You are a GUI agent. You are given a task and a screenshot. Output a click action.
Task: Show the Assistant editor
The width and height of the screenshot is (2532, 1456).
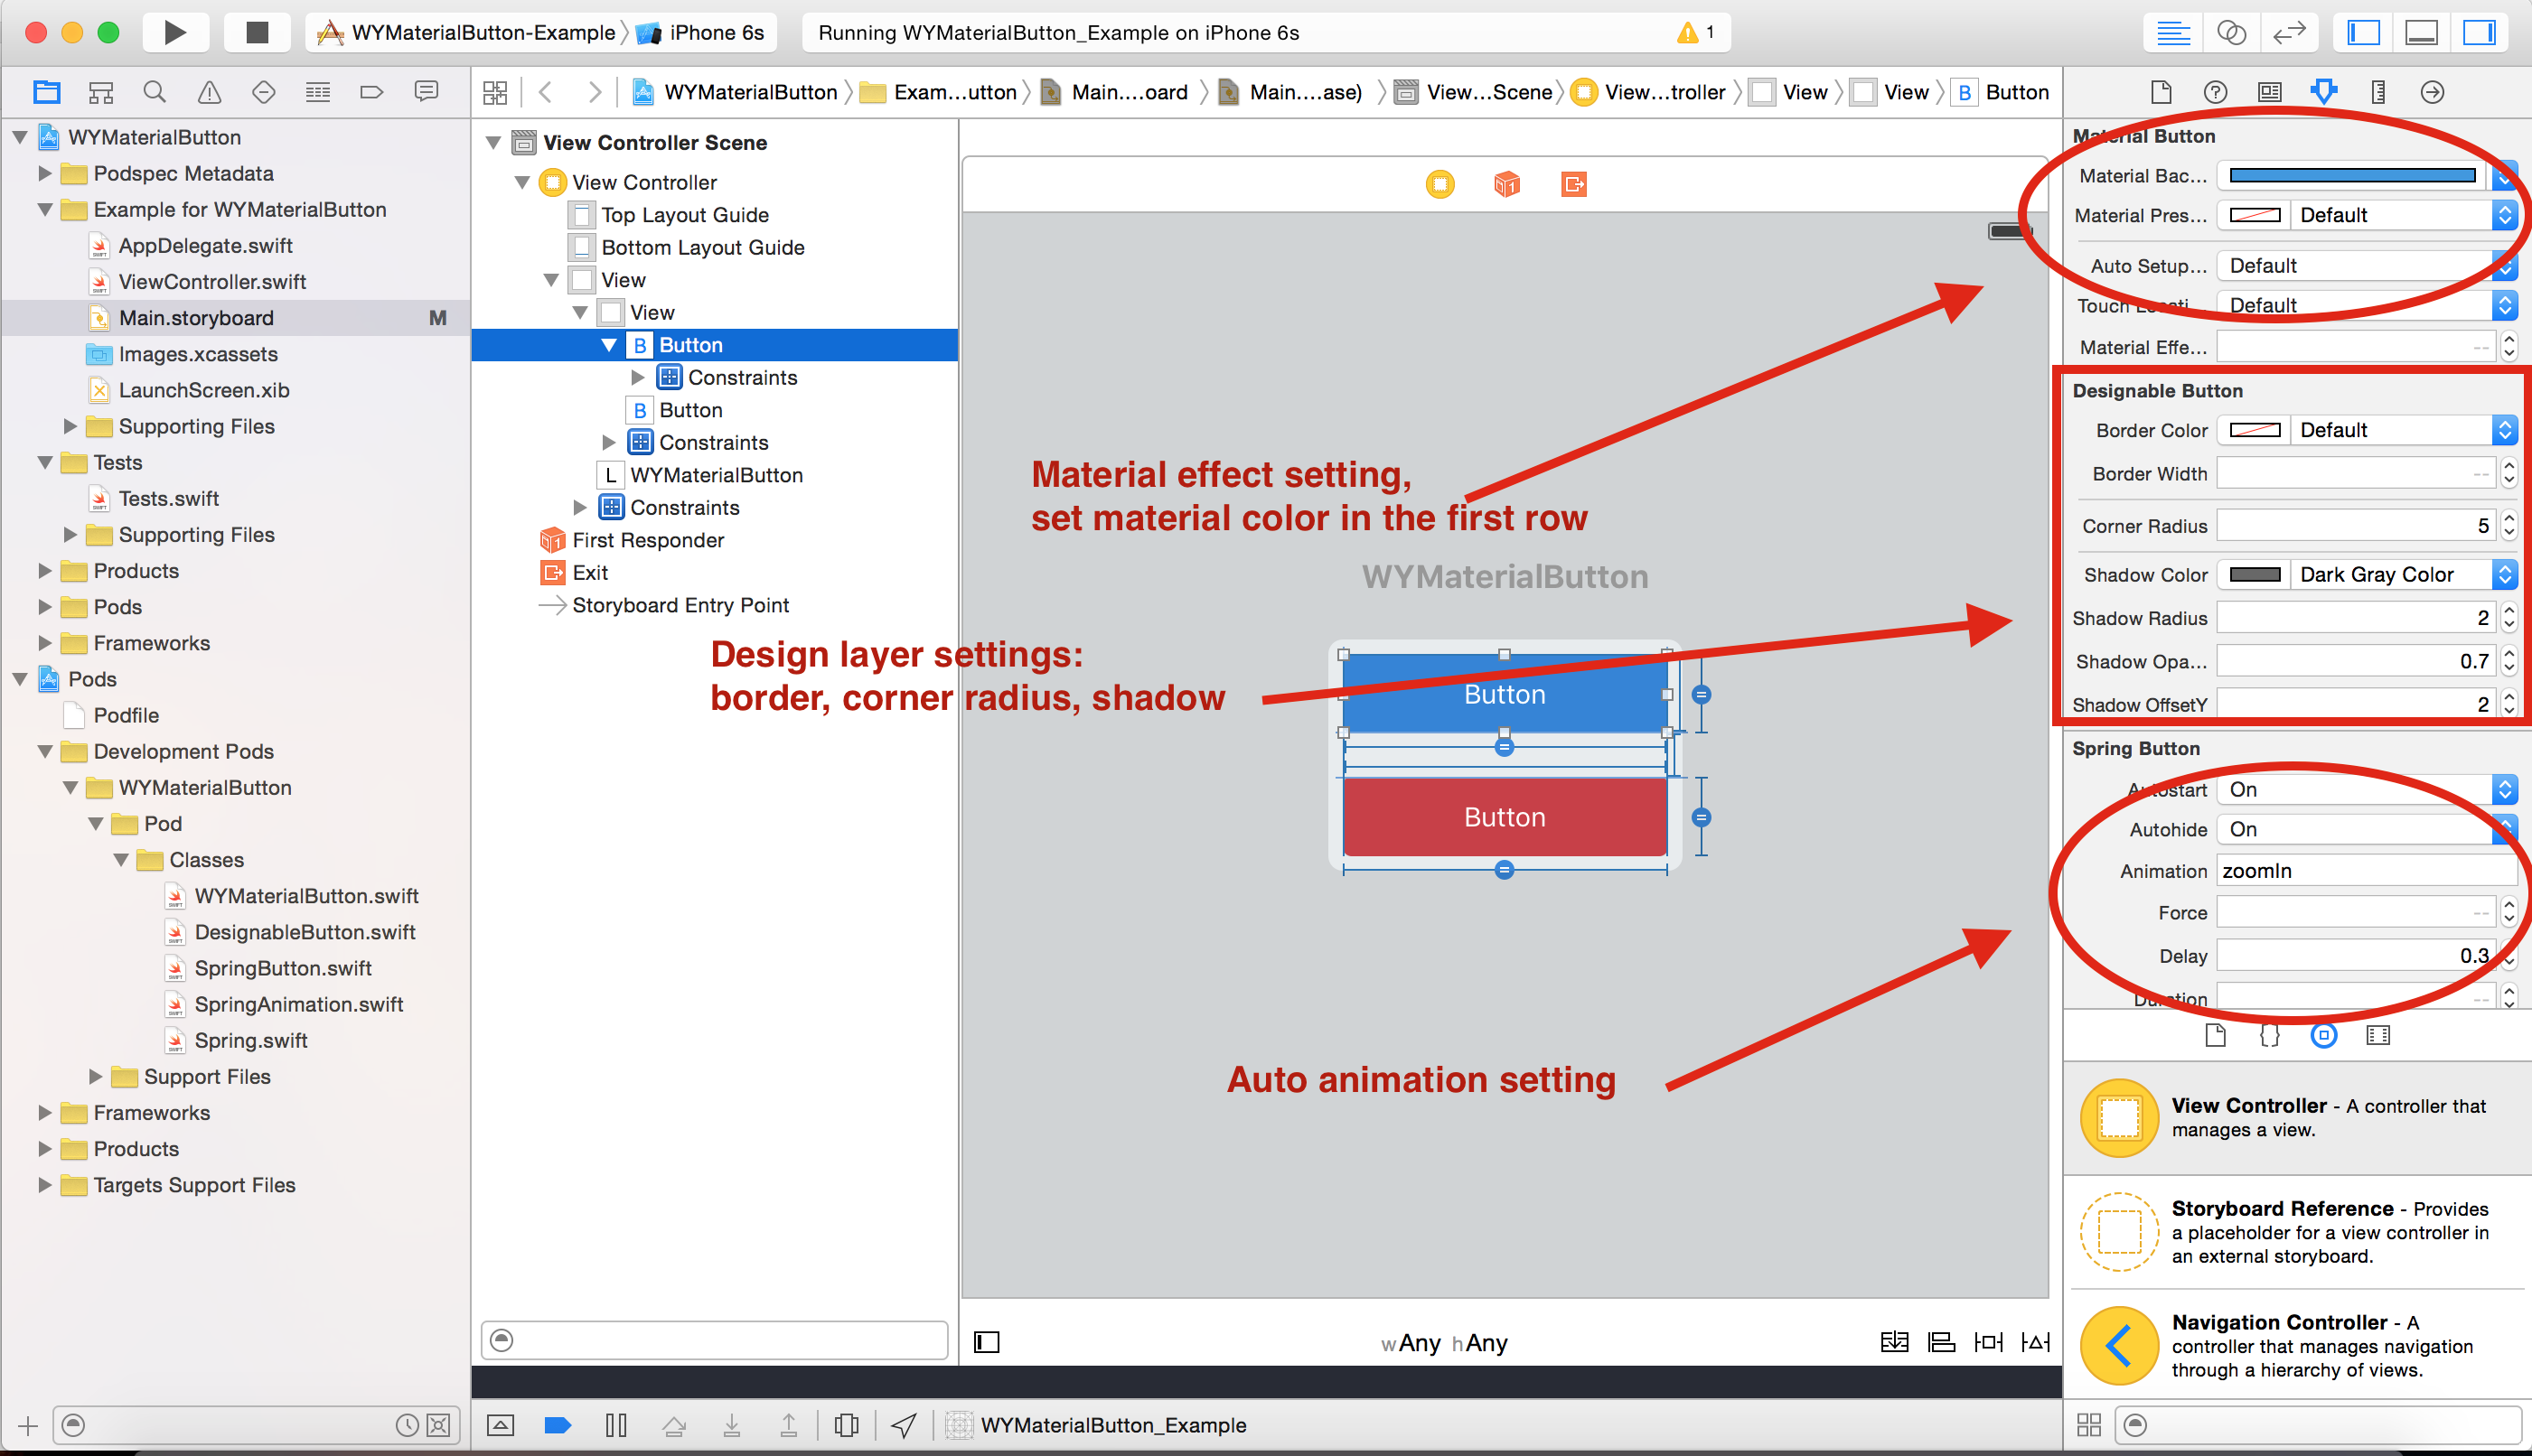pyautogui.click(x=2231, y=32)
